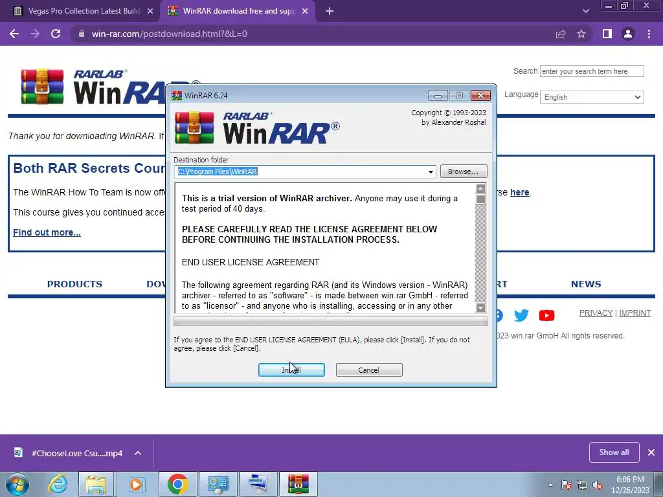663x497 pixels.
Task: Open Browse... for destination folder
Action: point(464,171)
